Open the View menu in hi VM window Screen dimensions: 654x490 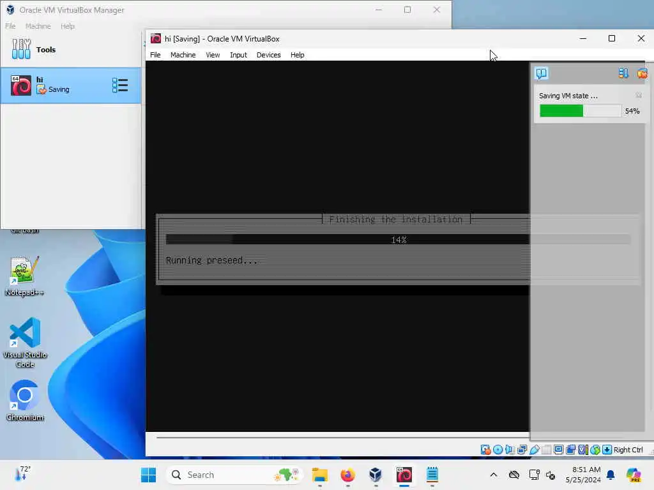213,55
